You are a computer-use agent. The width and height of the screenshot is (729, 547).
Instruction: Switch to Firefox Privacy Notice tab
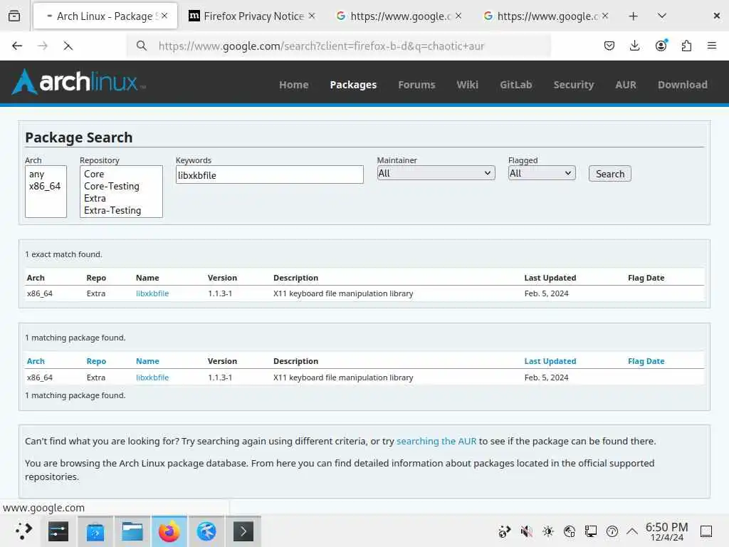coord(253,16)
